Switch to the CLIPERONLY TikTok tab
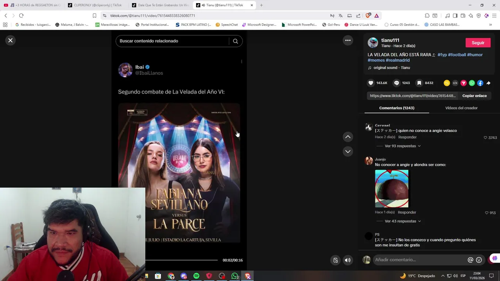This screenshot has width=500, height=281. point(96,5)
